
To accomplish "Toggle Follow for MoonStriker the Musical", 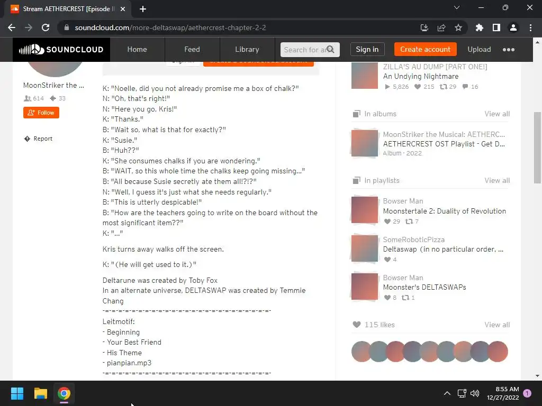I will tap(41, 113).
